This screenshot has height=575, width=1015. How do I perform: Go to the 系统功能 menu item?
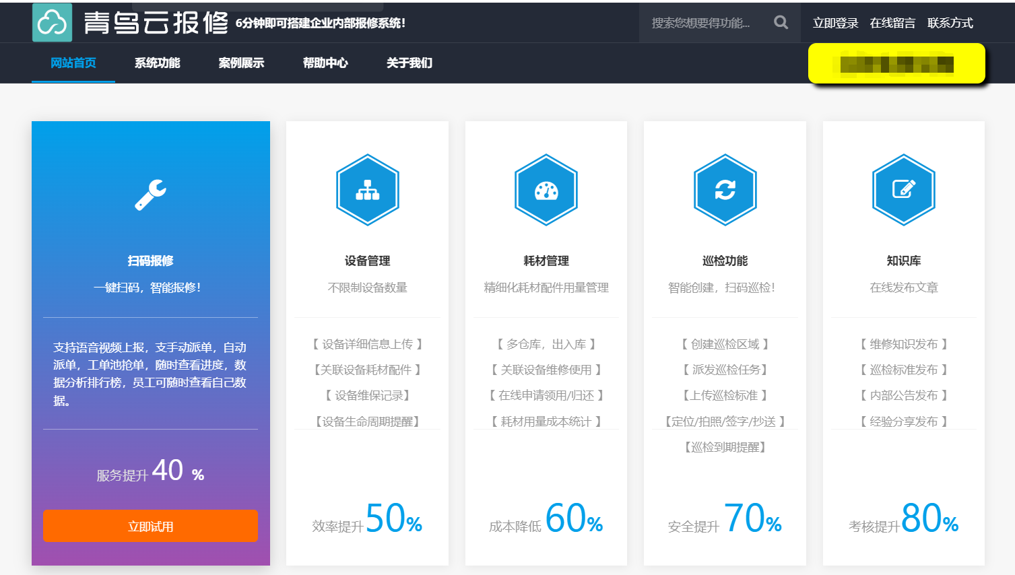[157, 63]
